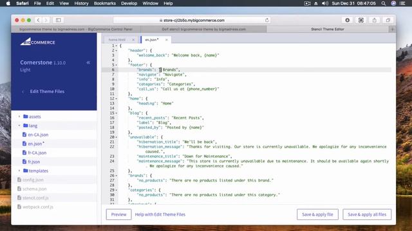Click the Safari address bar
The width and height of the screenshot is (412, 231).
tap(192, 20)
